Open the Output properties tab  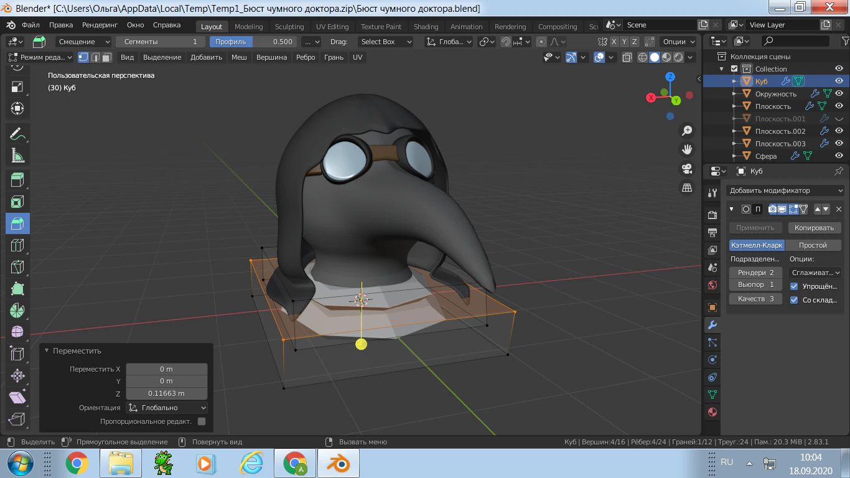712,232
